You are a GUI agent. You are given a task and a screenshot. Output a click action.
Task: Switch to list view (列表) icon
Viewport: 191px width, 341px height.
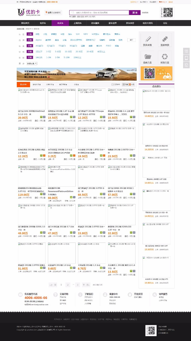[x=125, y=84]
